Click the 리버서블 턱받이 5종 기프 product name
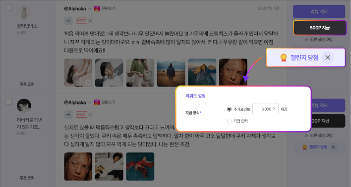 pyautogui.click(x=29, y=123)
